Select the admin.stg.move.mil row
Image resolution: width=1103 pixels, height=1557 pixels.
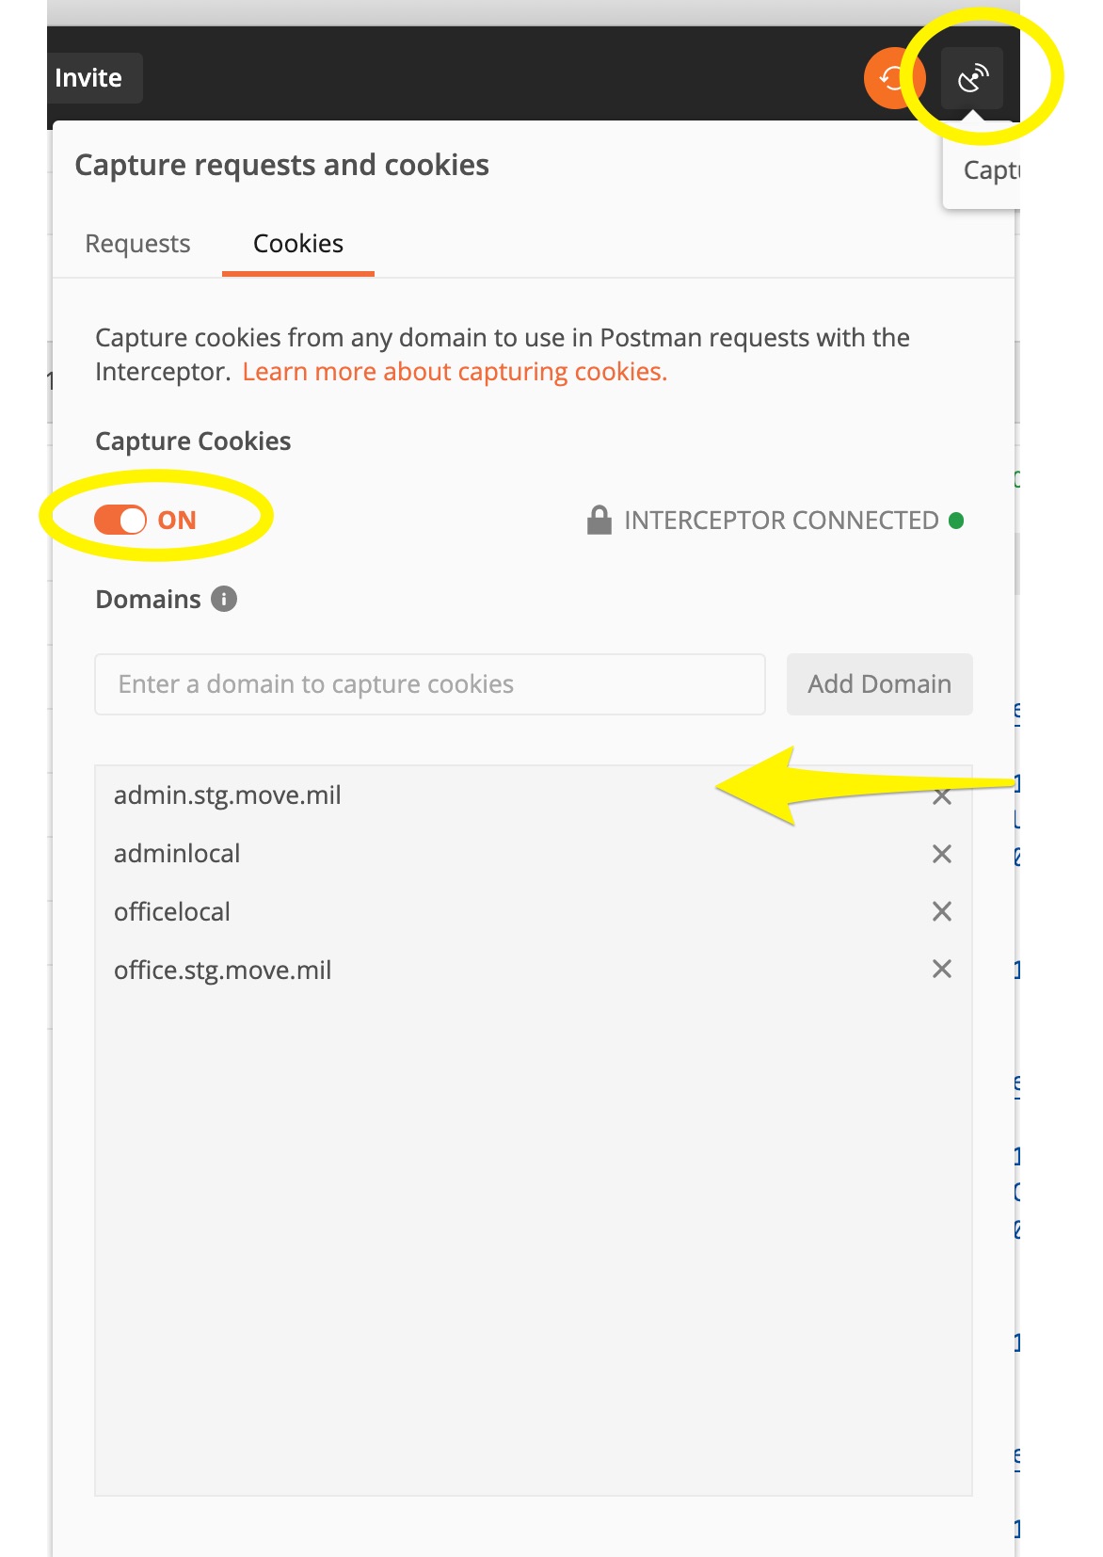[x=376, y=795]
